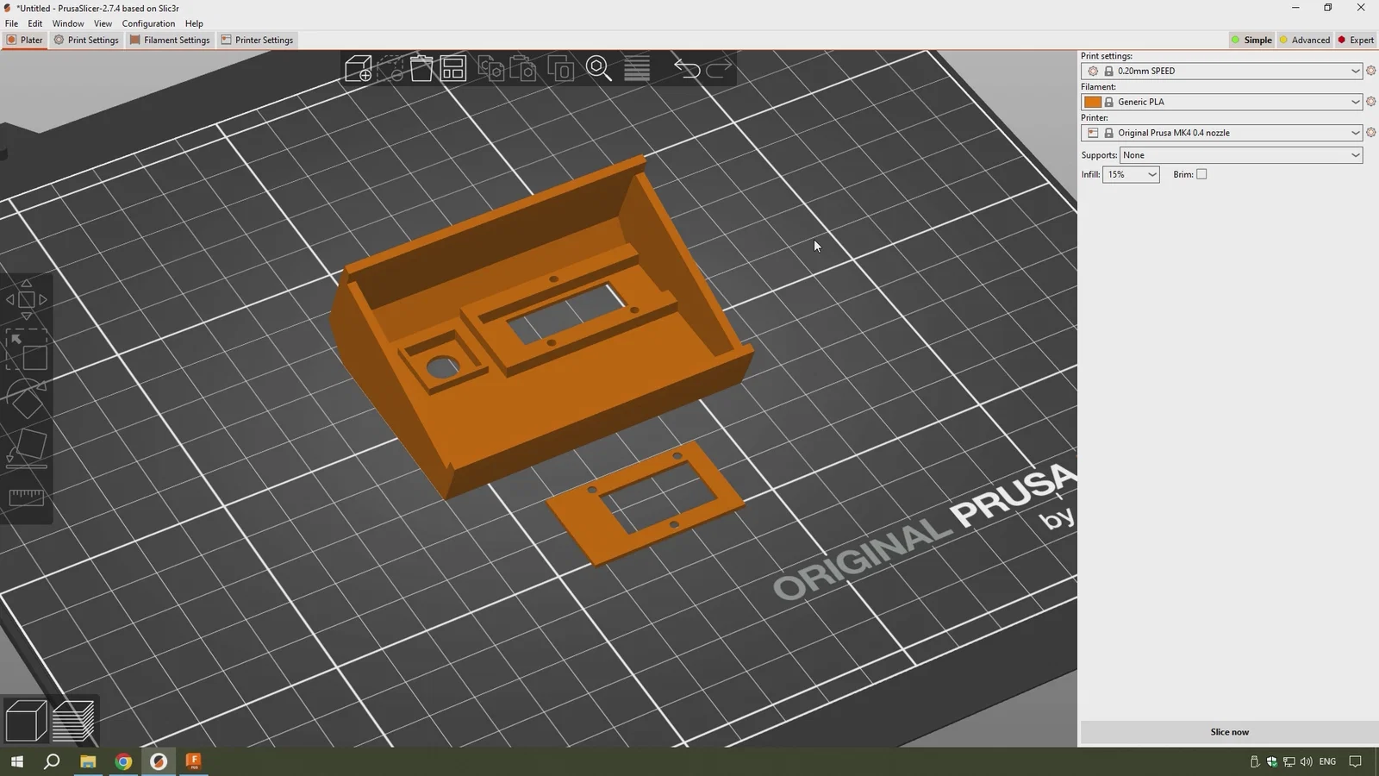Select the Measure ruler tool

click(x=26, y=498)
